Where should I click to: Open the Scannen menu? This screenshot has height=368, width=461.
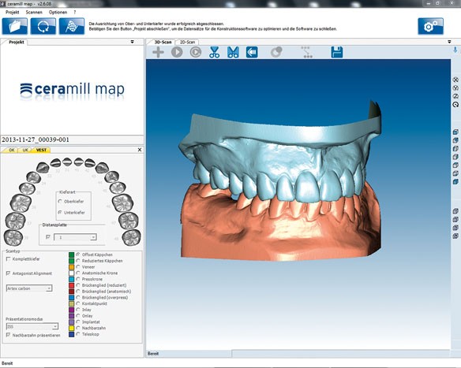coord(34,13)
